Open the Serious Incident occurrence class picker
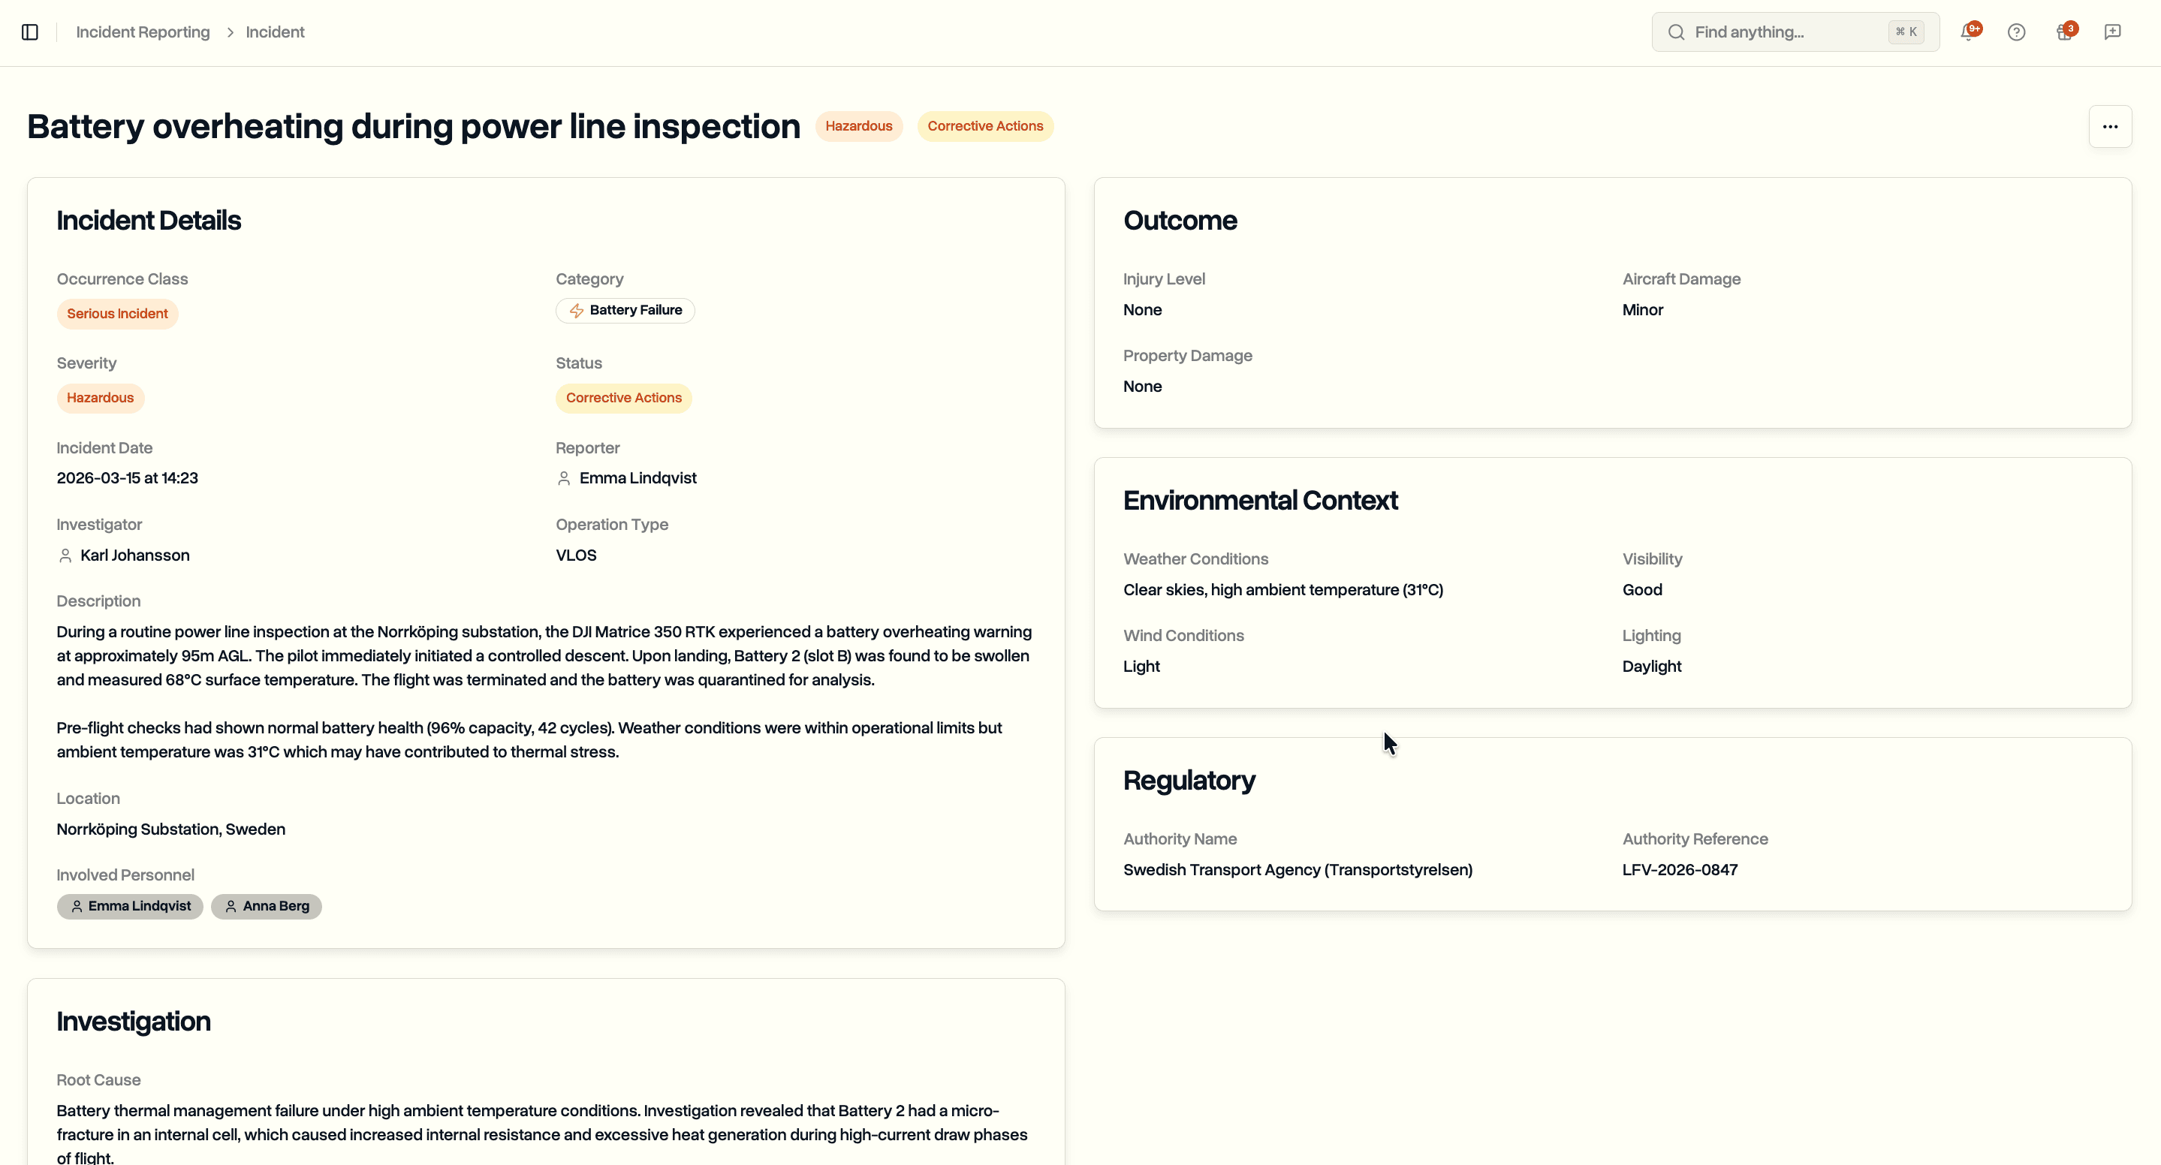 pyautogui.click(x=117, y=314)
